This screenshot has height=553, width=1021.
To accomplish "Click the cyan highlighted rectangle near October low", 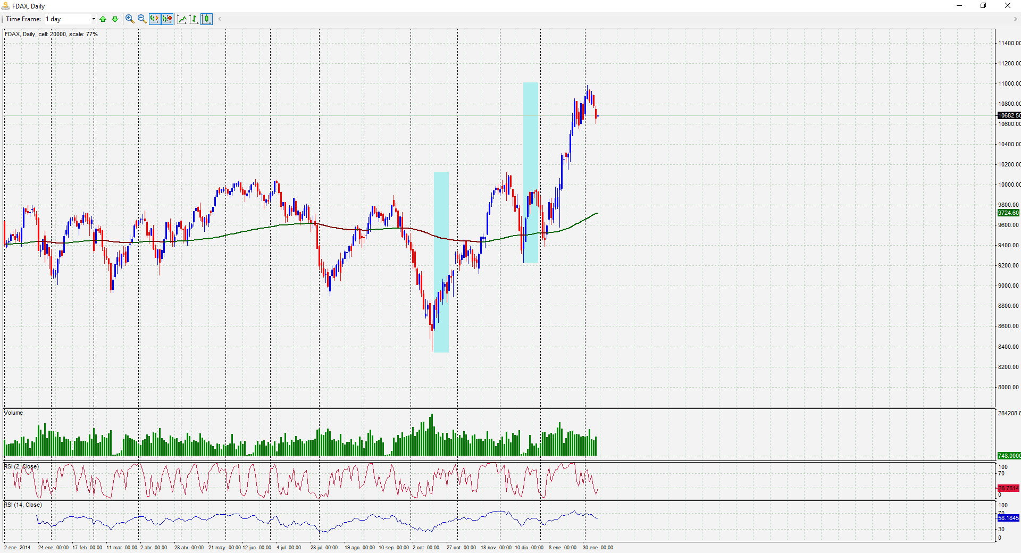I will click(441, 262).
